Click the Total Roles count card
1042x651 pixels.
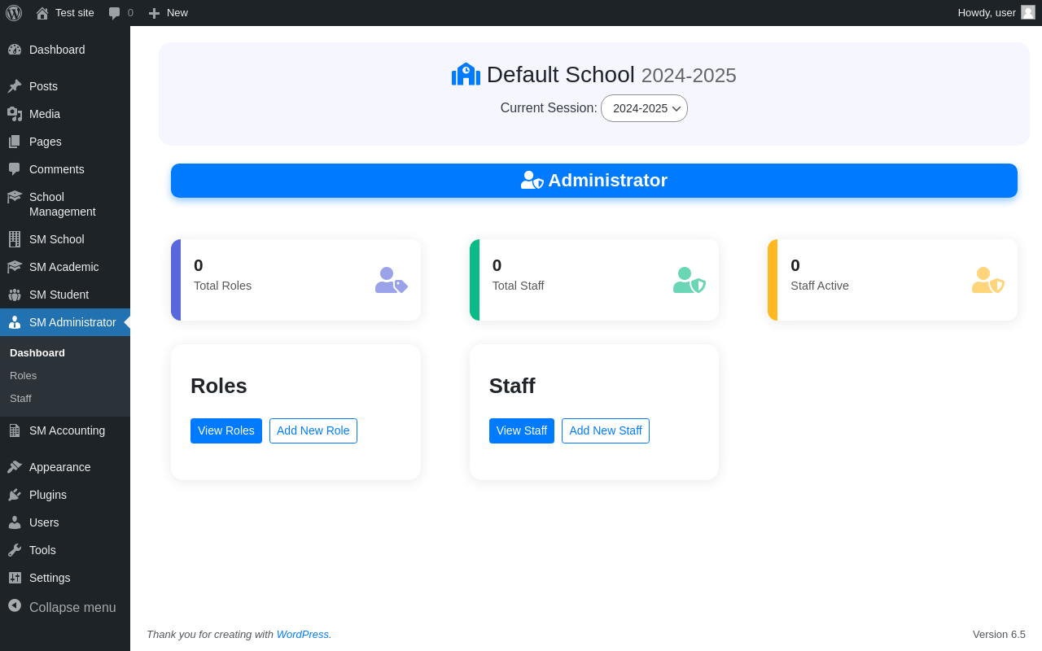(296, 280)
